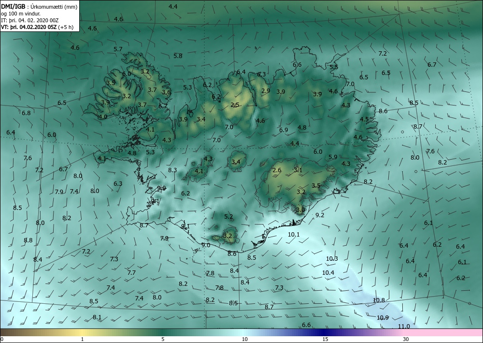Click the map value '6.8'
Screen dimensions: 483x343
coord(26,113)
